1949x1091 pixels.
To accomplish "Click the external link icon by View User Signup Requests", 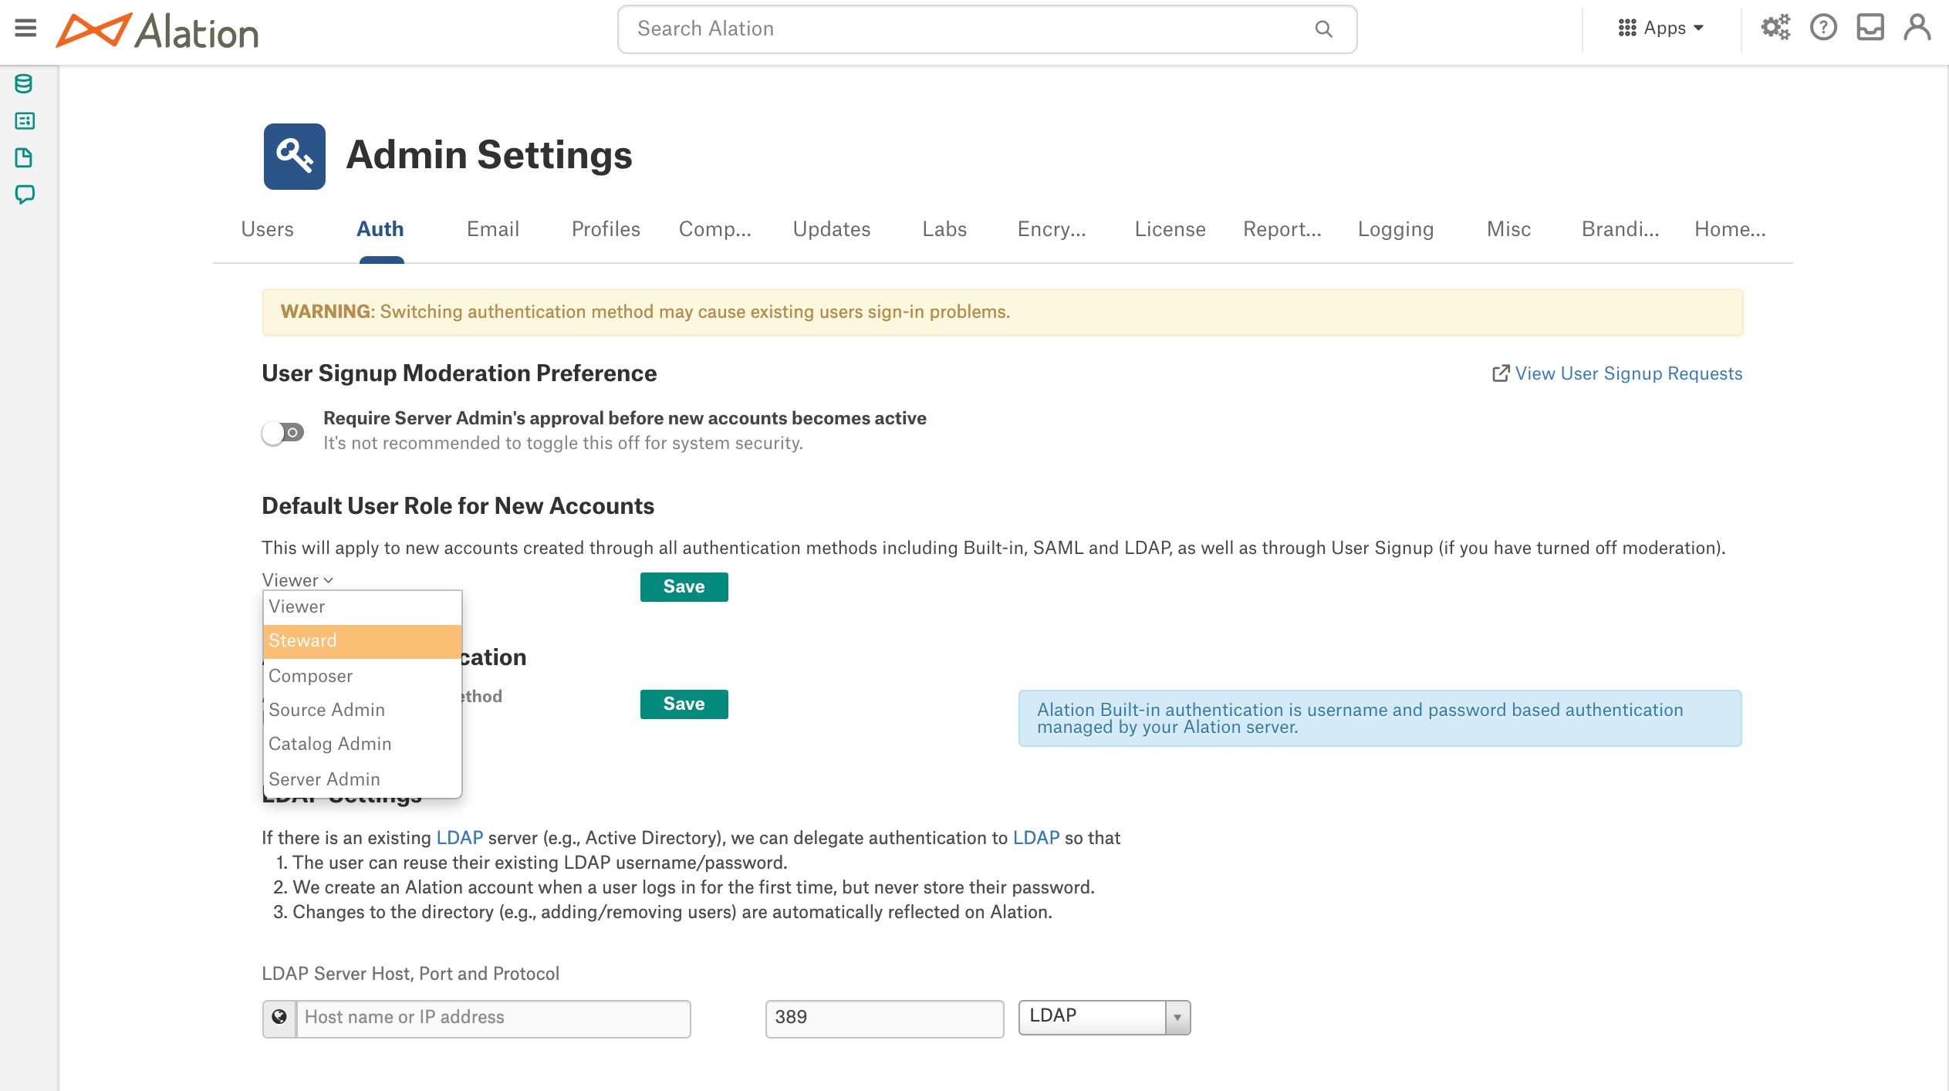I will pyautogui.click(x=1500, y=373).
